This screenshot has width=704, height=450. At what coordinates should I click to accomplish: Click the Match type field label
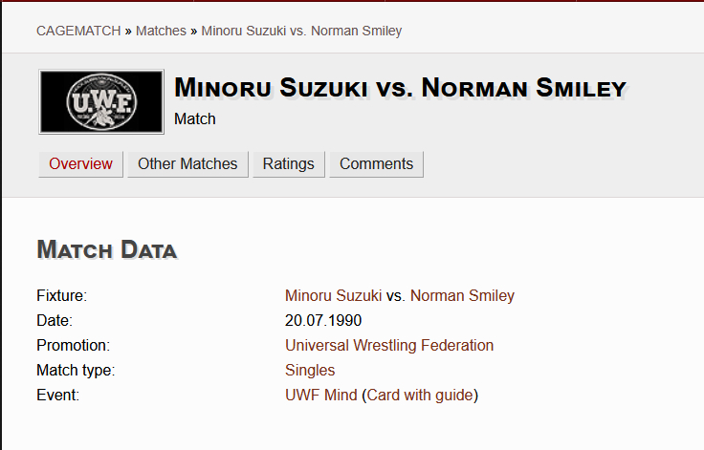[76, 371]
